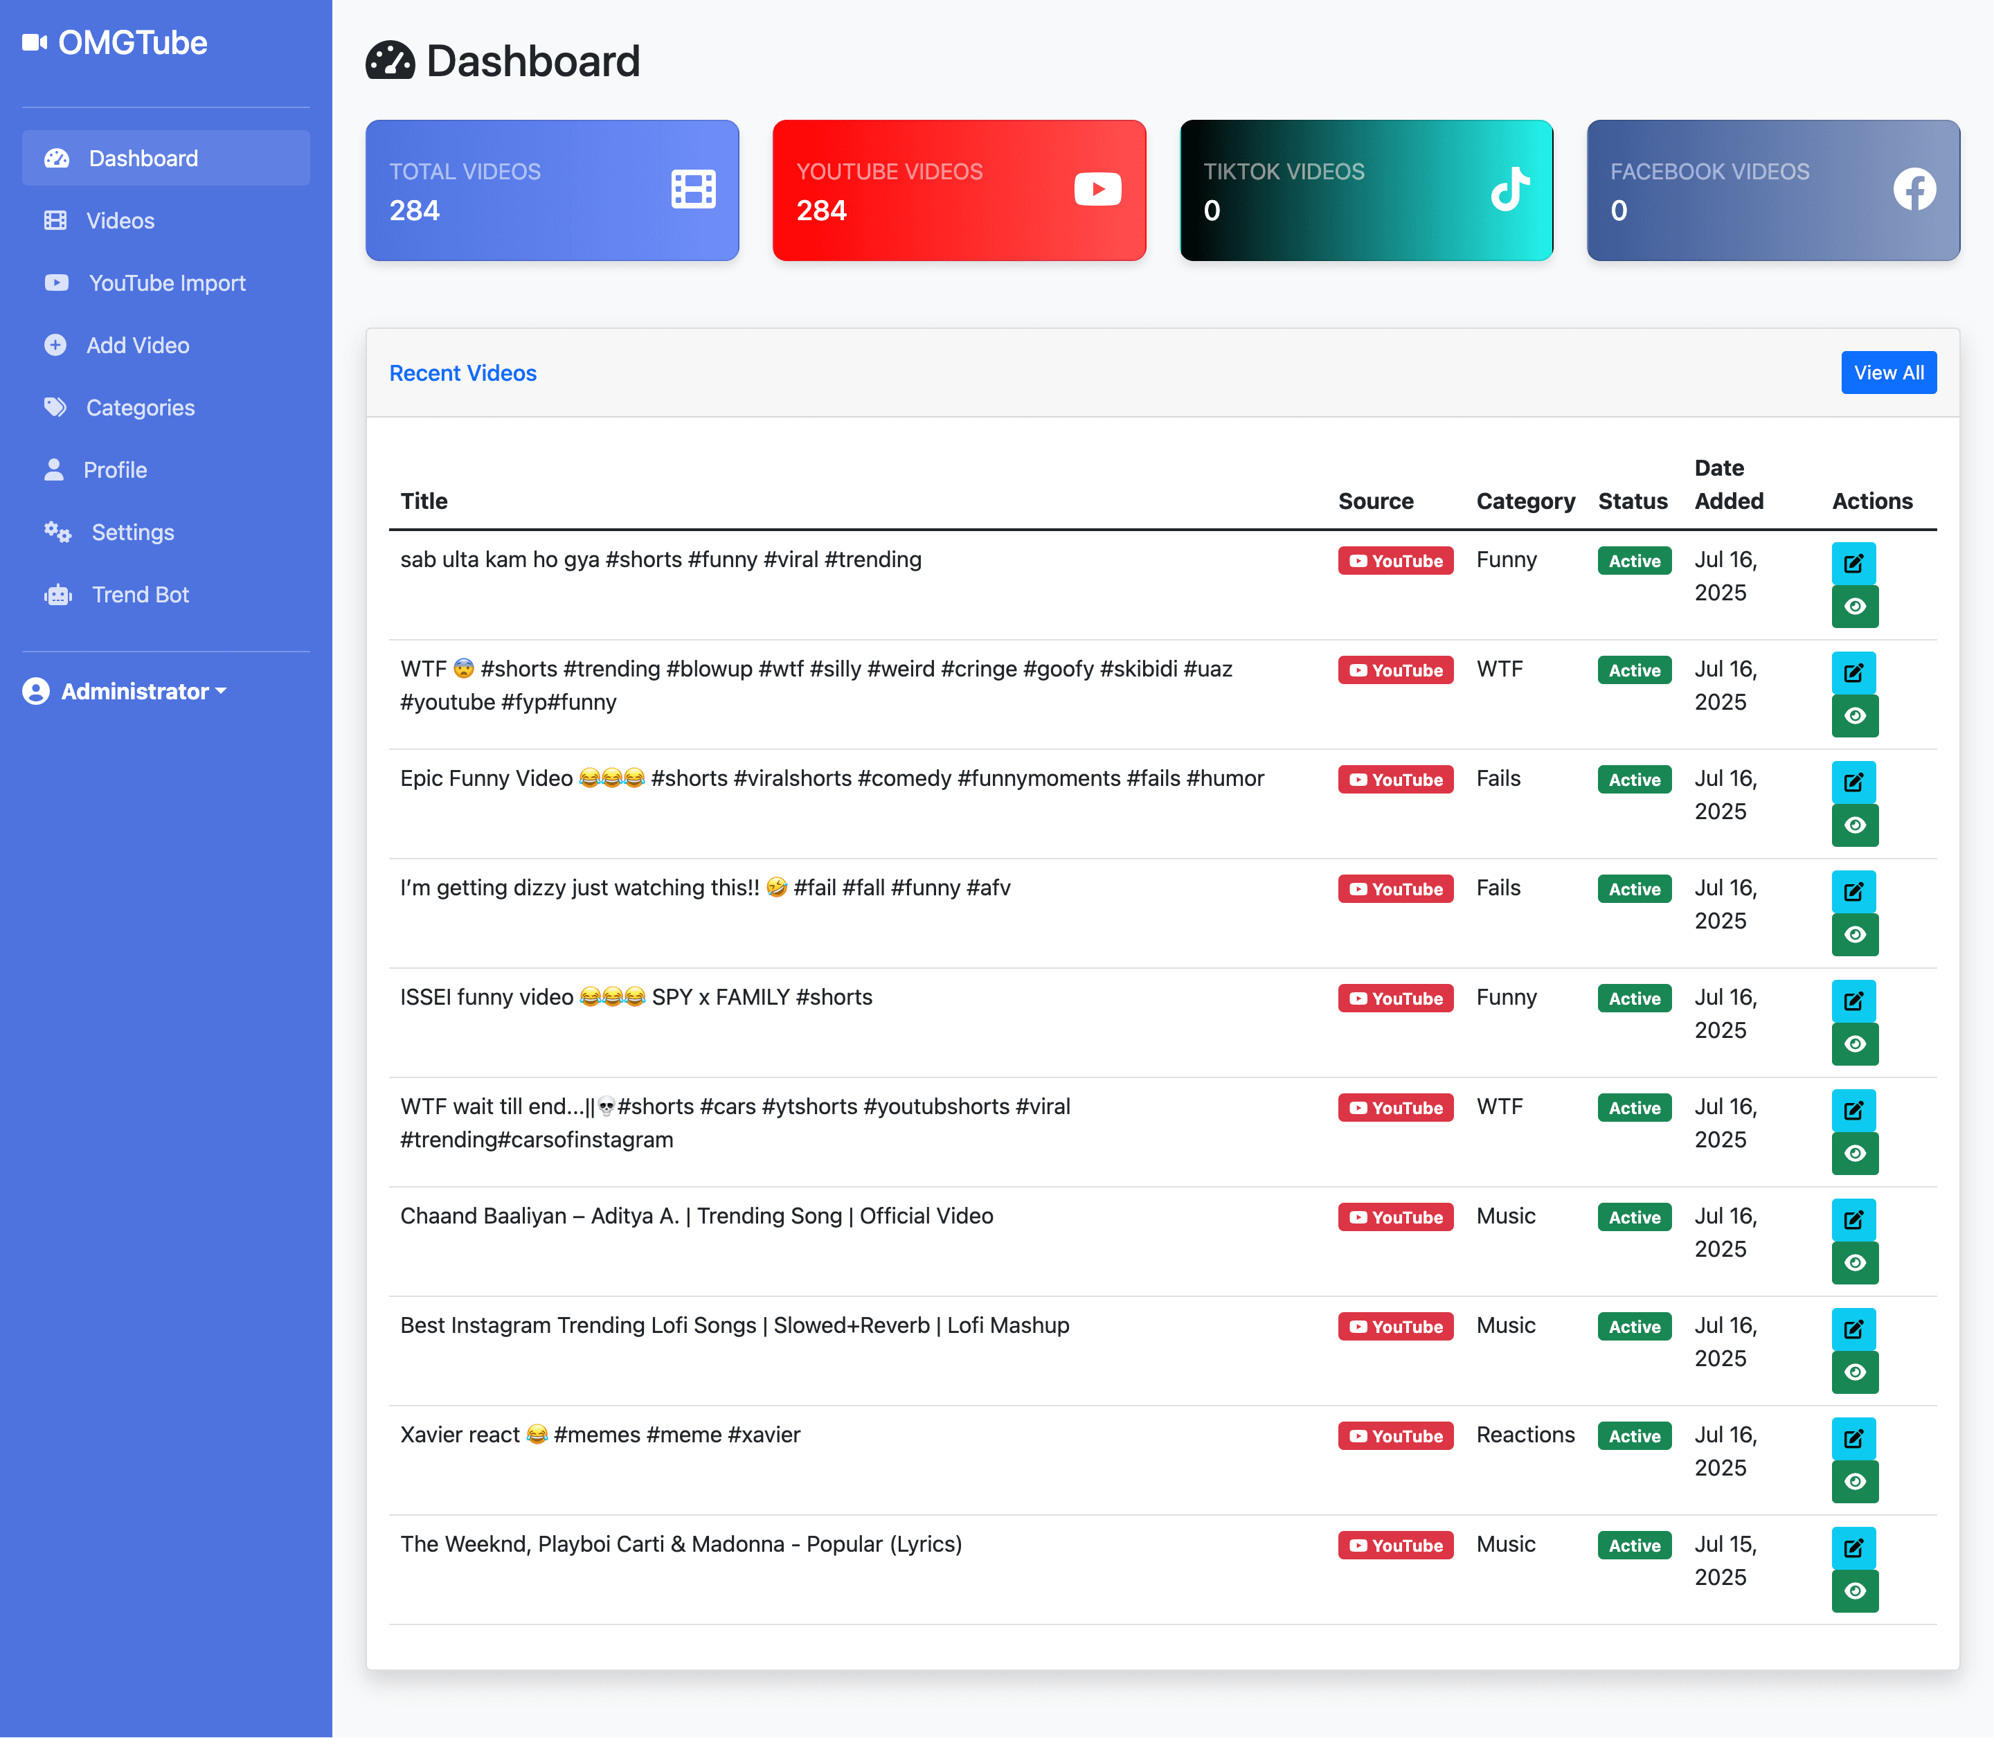
Task: Edit the 'Xavier react' video
Action: (x=1853, y=1440)
